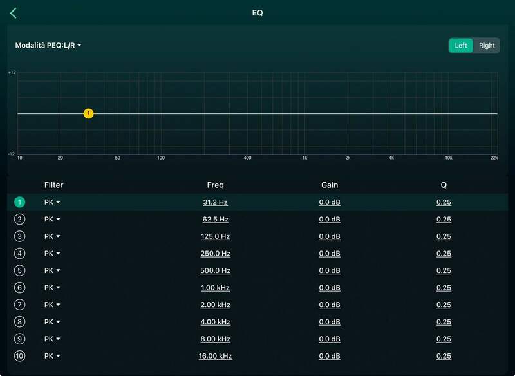
Task: Select band 4 numbered circle
Action: 19,254
